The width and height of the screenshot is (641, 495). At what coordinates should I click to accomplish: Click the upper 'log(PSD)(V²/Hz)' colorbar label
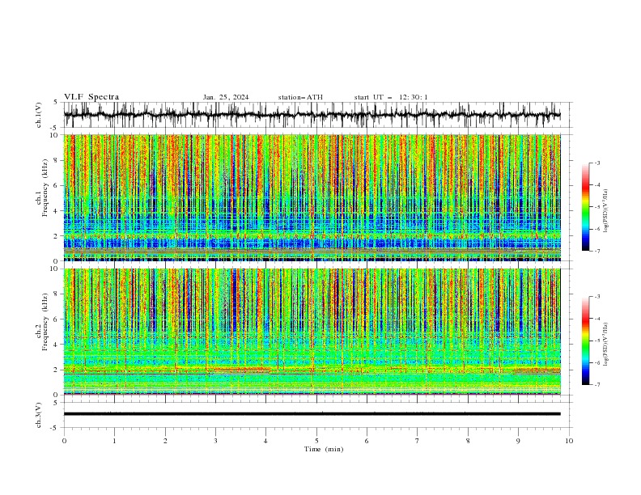[x=606, y=211]
